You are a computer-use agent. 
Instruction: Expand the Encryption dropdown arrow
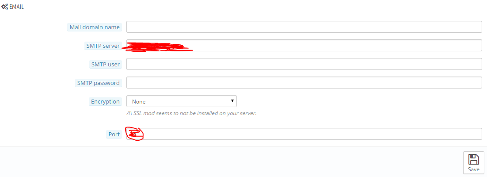click(x=232, y=101)
